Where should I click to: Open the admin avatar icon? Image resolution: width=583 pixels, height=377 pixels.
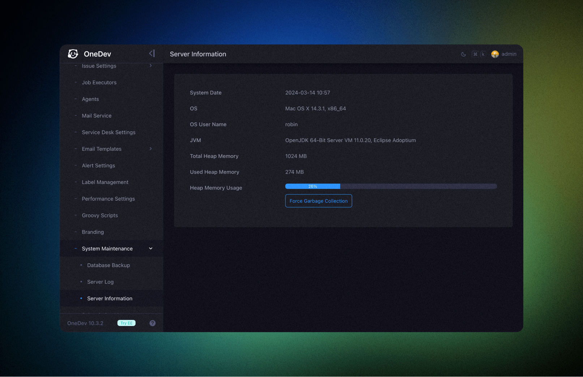coord(495,54)
